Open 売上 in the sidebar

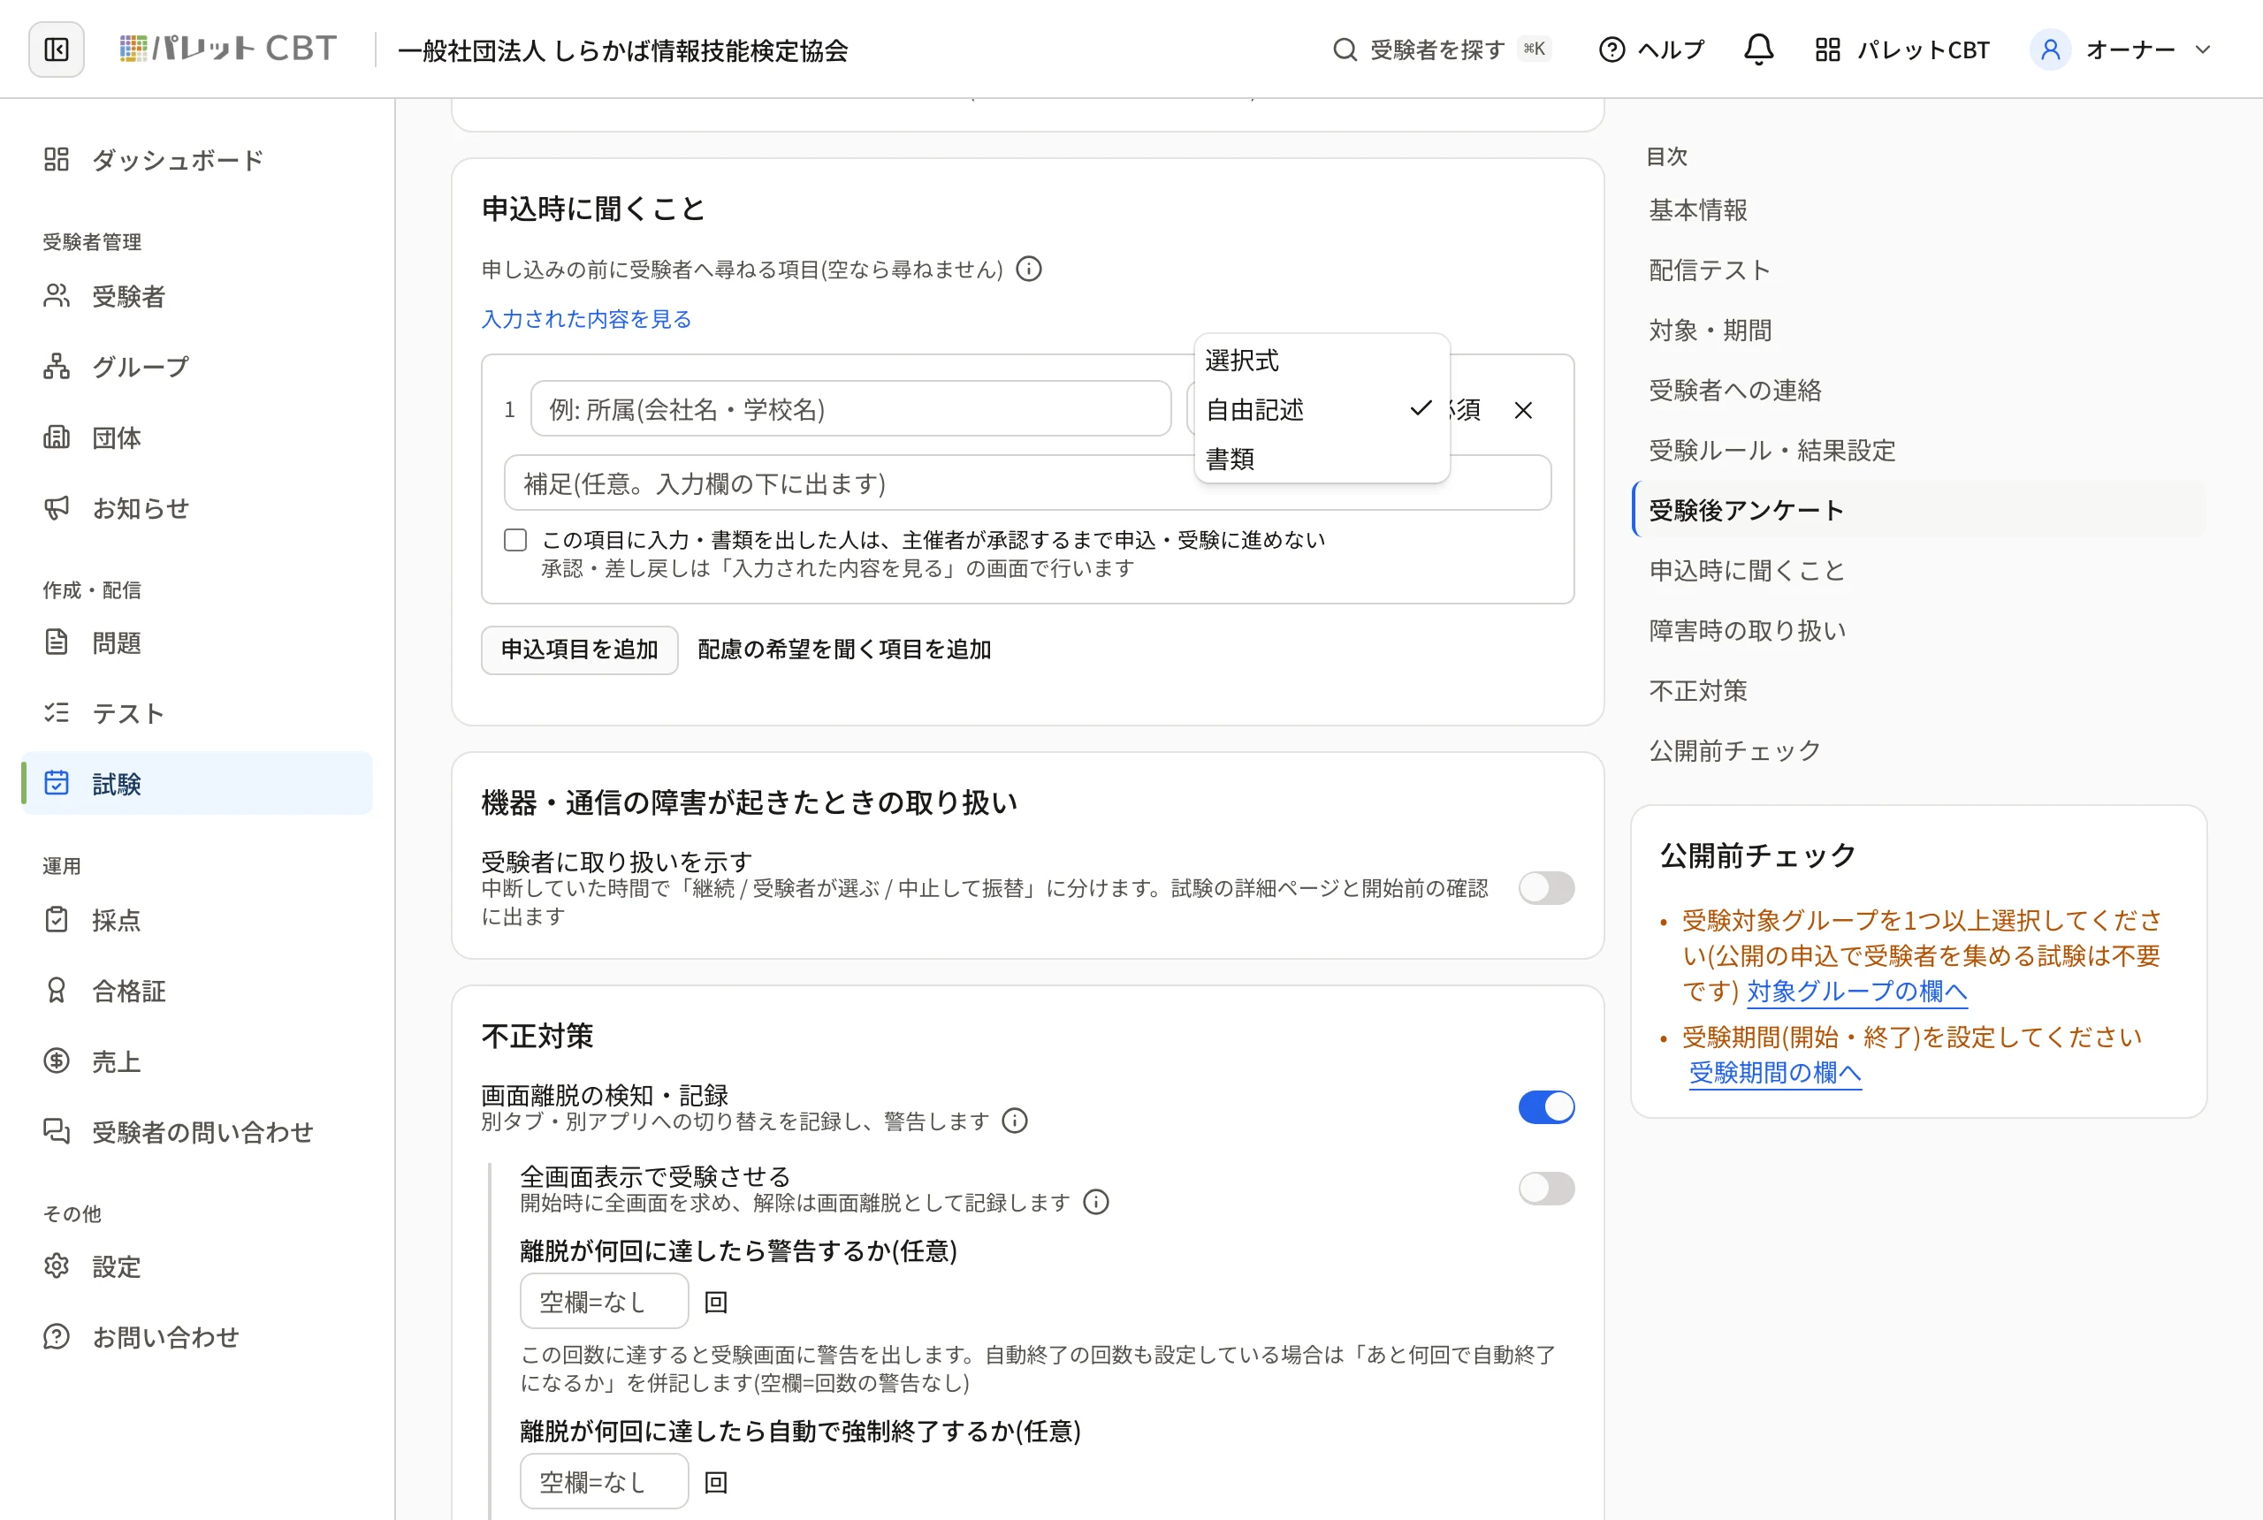pos(197,1061)
